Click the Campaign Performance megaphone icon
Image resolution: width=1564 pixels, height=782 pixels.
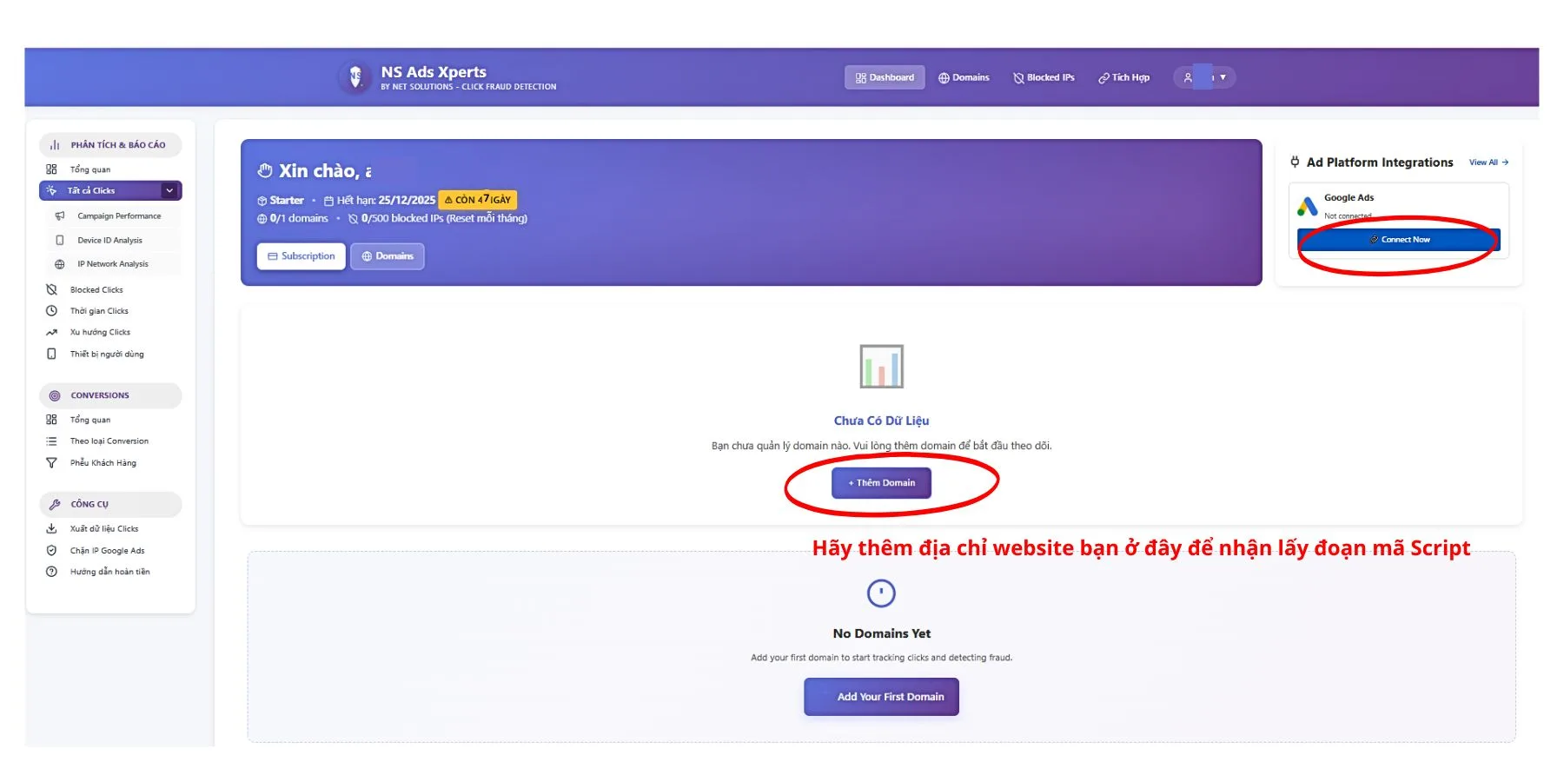click(60, 215)
